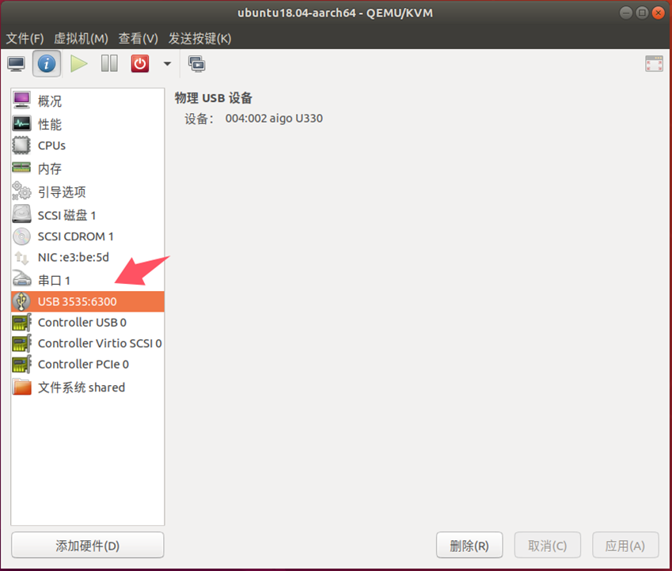Select the 串口 1 serial icon
The height and width of the screenshot is (571, 672).
click(21, 279)
